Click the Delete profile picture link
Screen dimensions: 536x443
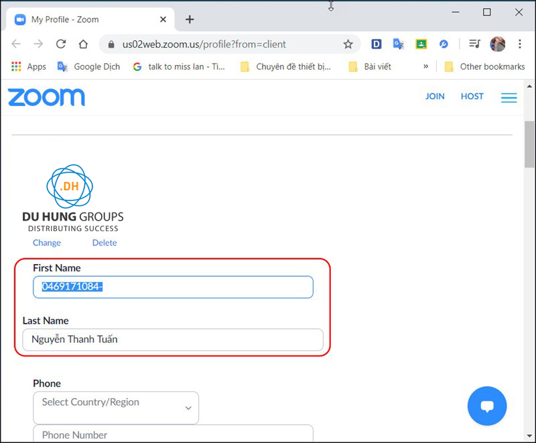click(x=105, y=243)
